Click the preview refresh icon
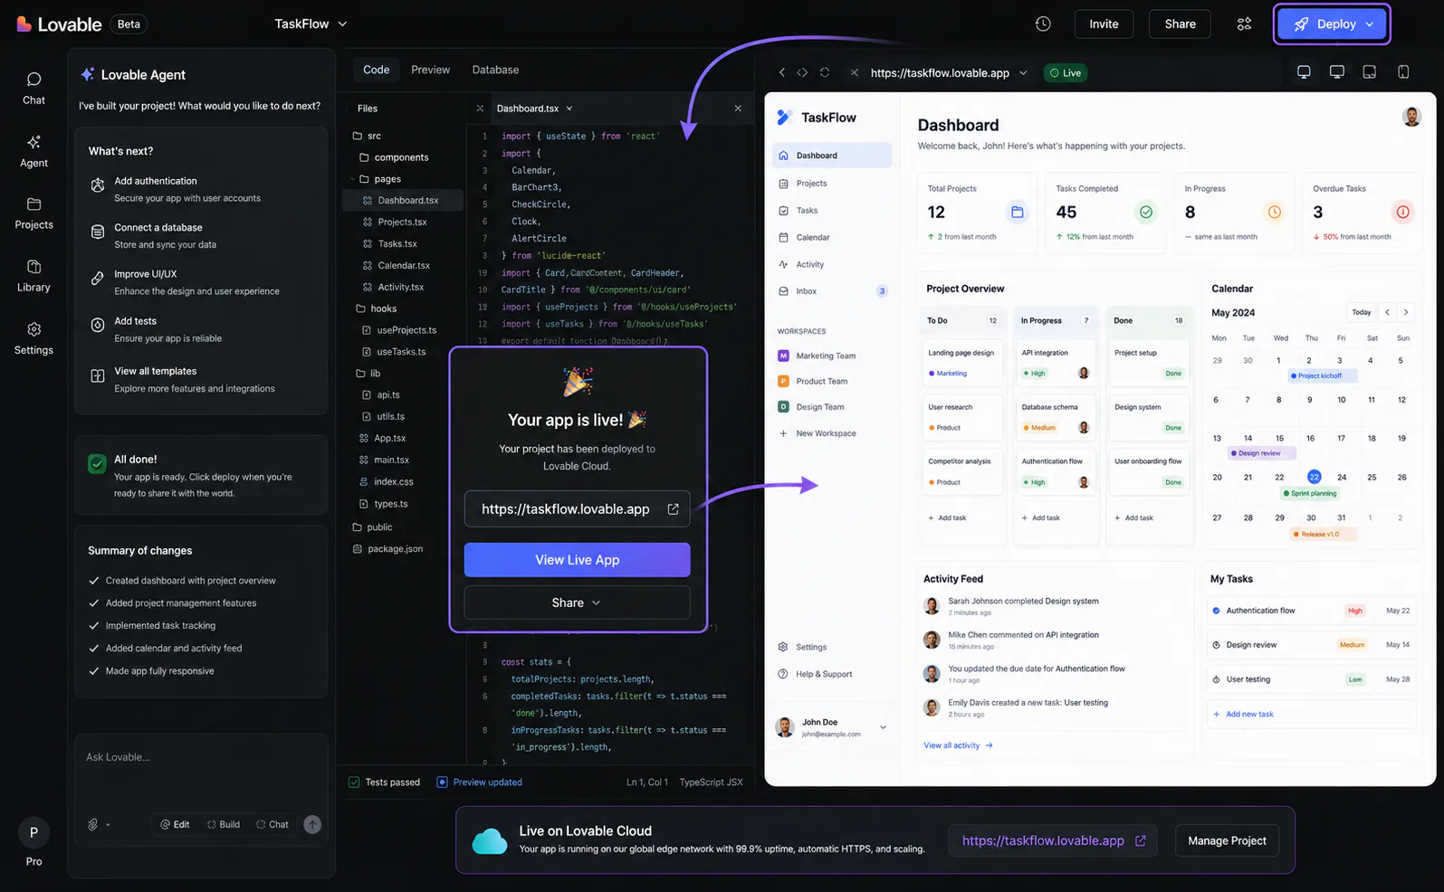Image resolution: width=1444 pixels, height=892 pixels. coord(825,72)
